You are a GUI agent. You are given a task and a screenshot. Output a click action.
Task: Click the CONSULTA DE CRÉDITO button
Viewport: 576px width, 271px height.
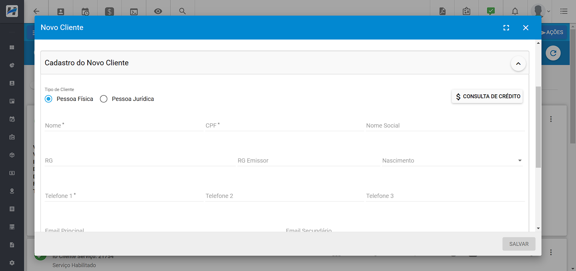(x=487, y=96)
